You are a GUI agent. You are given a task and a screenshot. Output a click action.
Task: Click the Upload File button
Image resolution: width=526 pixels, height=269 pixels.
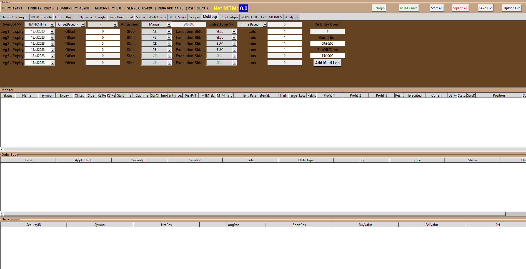[x=512, y=8]
